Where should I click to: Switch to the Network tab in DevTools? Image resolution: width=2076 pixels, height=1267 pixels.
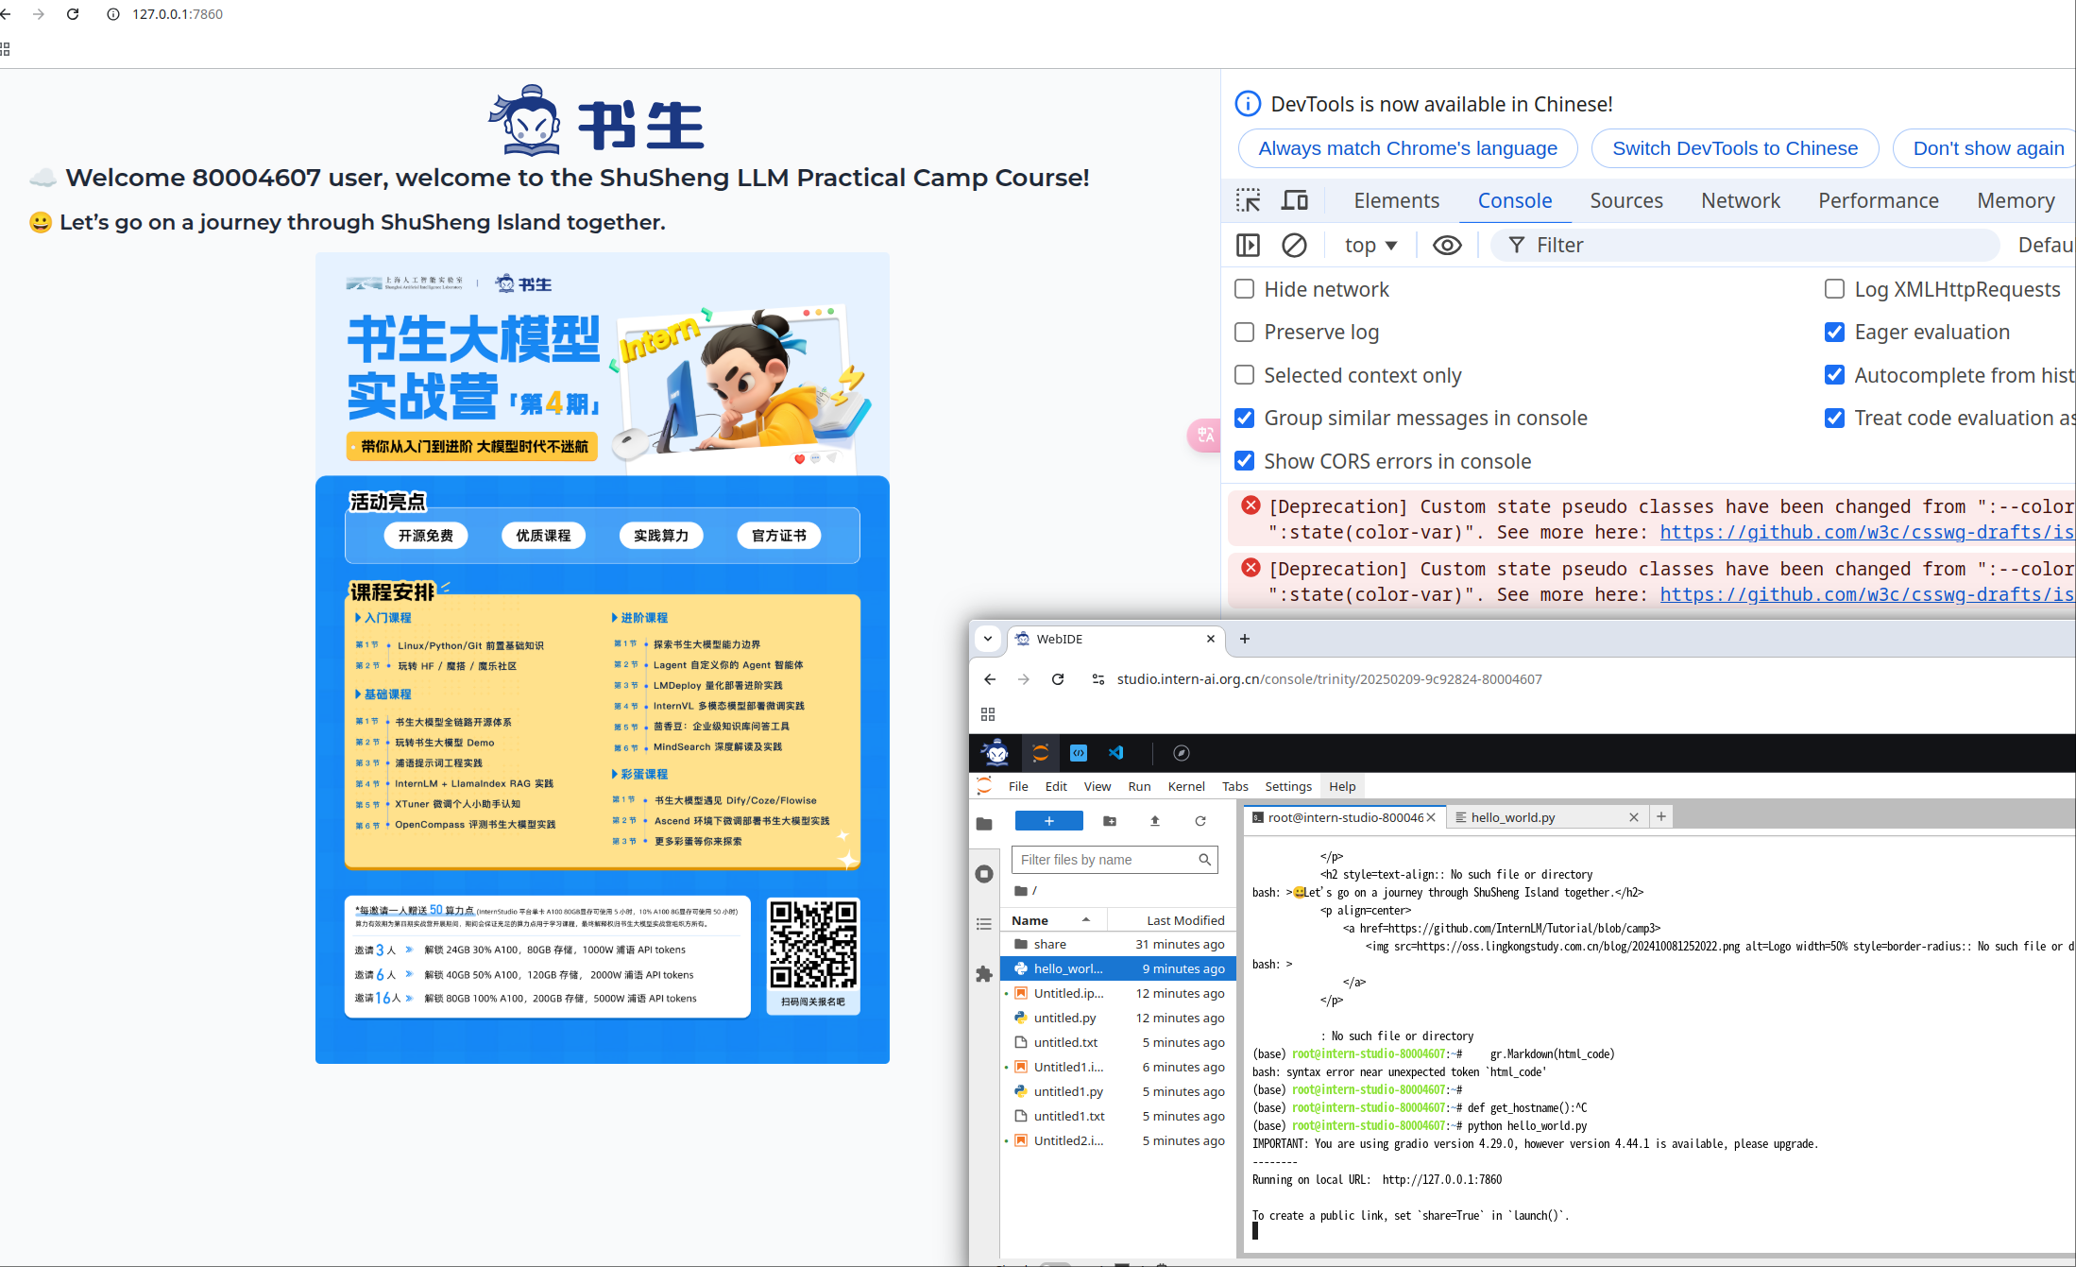(x=1740, y=200)
